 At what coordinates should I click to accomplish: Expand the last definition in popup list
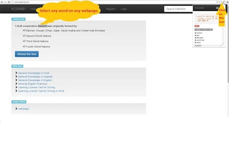pyautogui.click(x=198, y=43)
